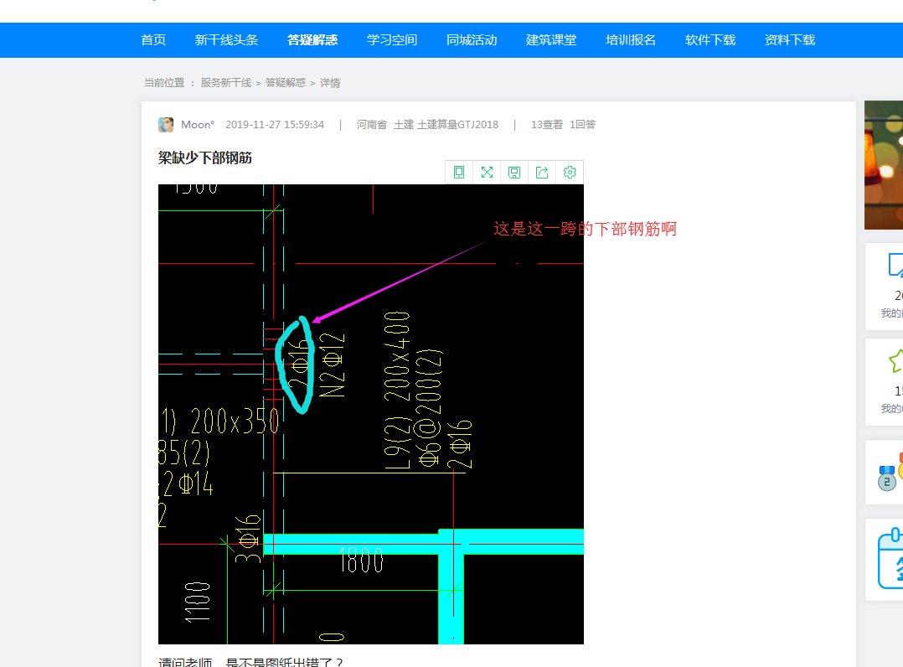Open fullscreen view of the drawing image
The width and height of the screenshot is (903, 667).
click(x=487, y=172)
